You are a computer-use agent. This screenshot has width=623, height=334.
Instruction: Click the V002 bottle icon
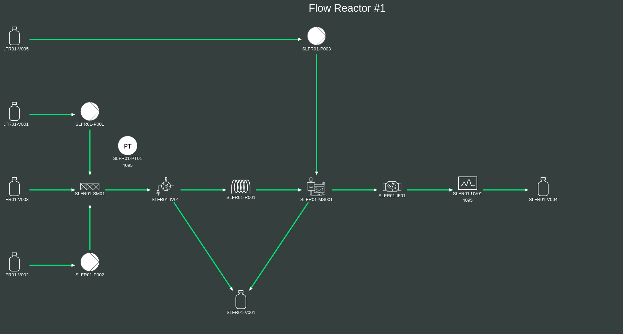14,262
